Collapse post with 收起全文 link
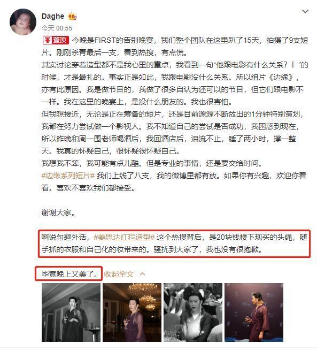 click(x=119, y=274)
